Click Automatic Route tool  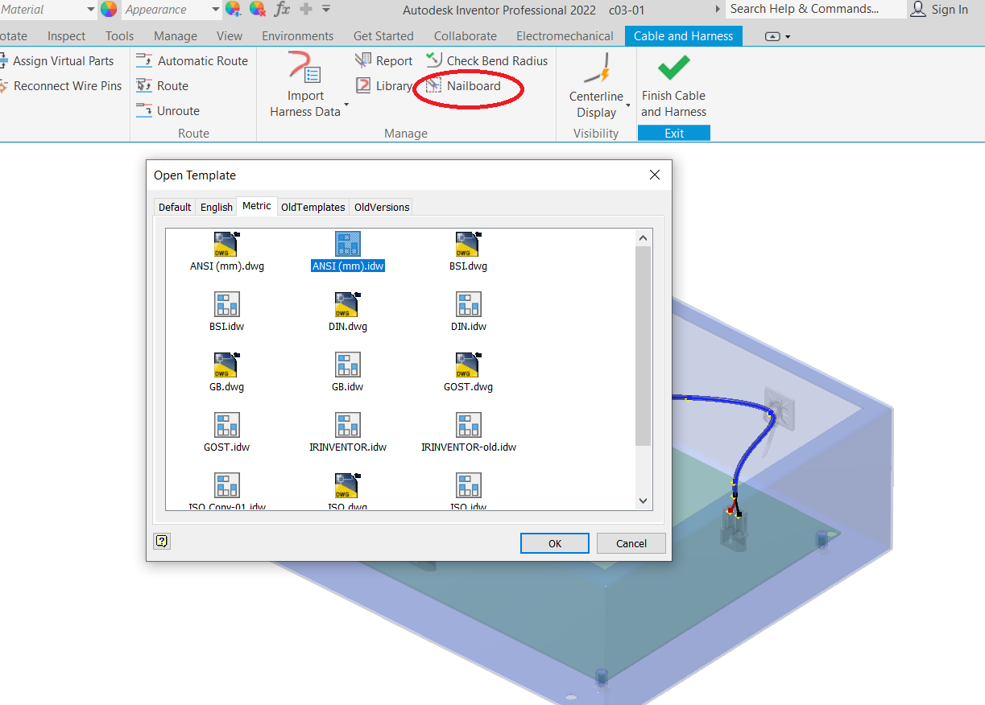pos(192,60)
